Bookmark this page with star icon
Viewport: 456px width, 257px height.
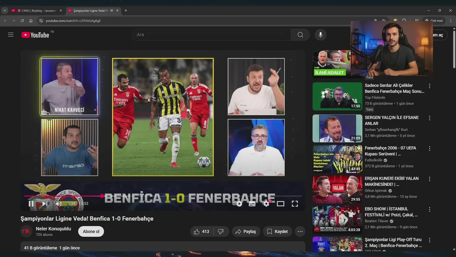(384, 21)
